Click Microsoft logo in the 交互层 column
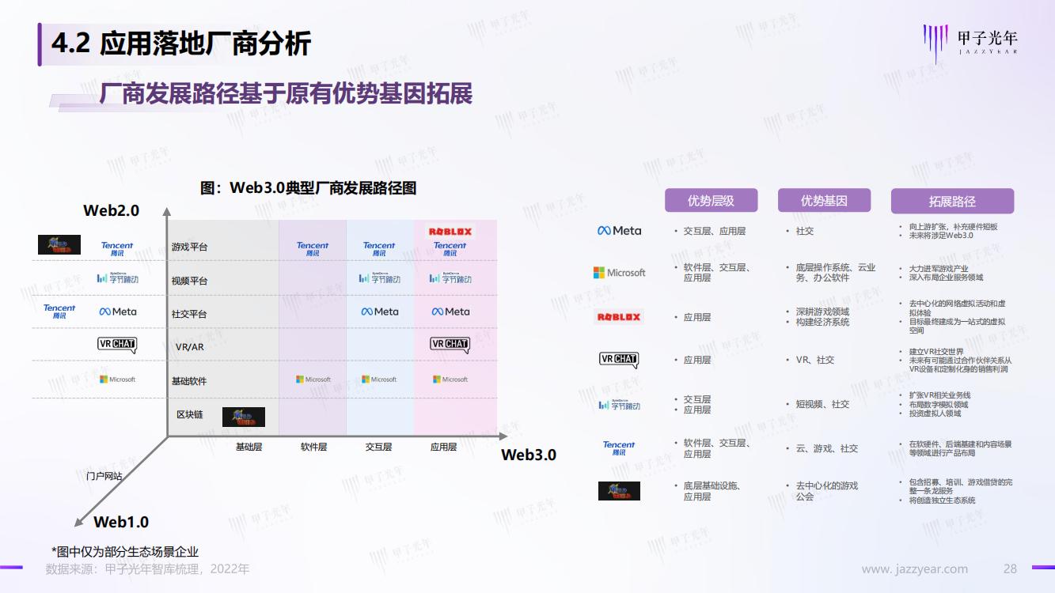The width and height of the screenshot is (1055, 593). [x=379, y=380]
